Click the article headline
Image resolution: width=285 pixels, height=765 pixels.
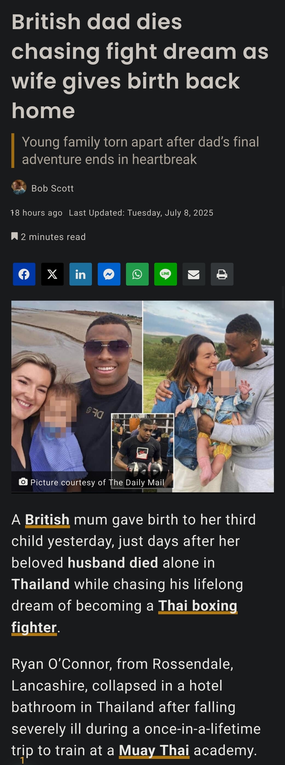click(140, 66)
